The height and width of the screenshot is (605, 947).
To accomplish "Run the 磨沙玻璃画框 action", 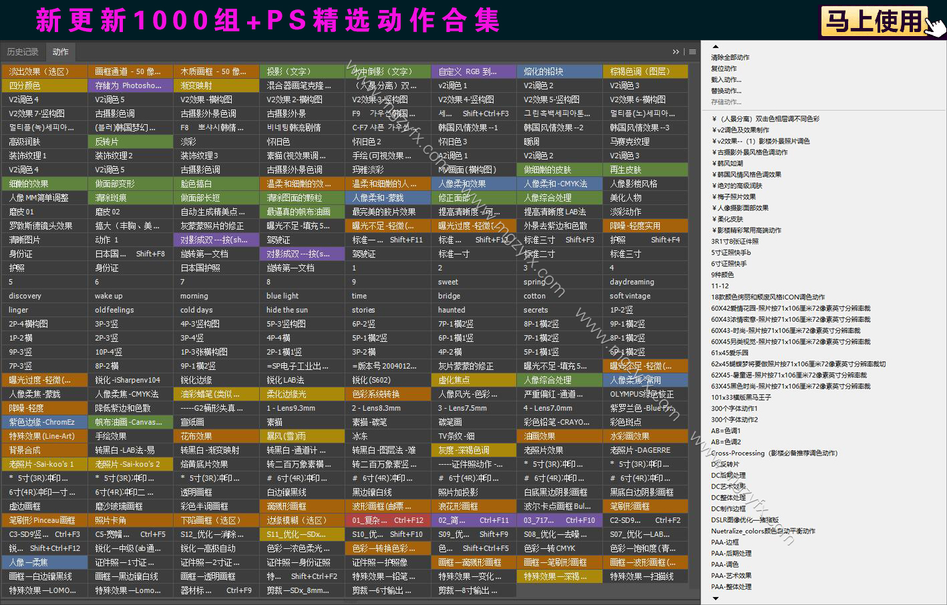I will click(130, 506).
